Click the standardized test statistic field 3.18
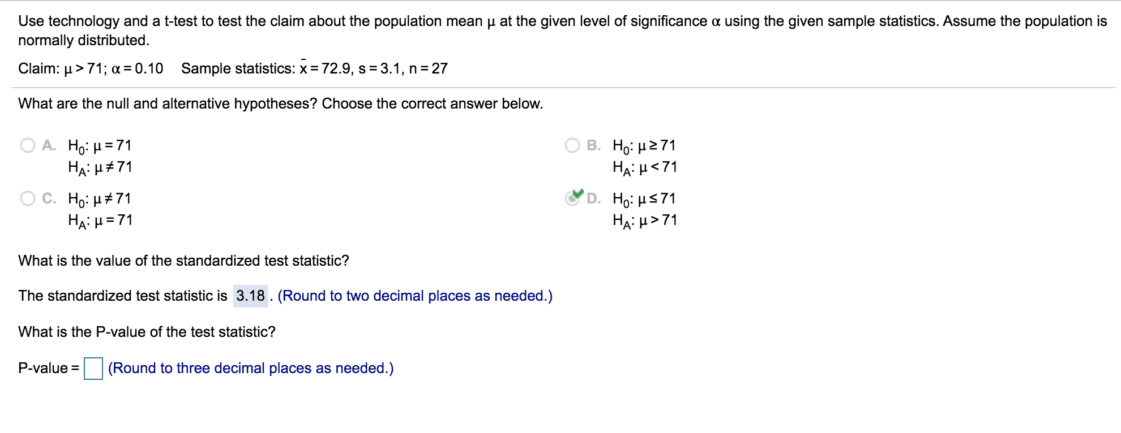The height and width of the screenshot is (433, 1121). 251,296
